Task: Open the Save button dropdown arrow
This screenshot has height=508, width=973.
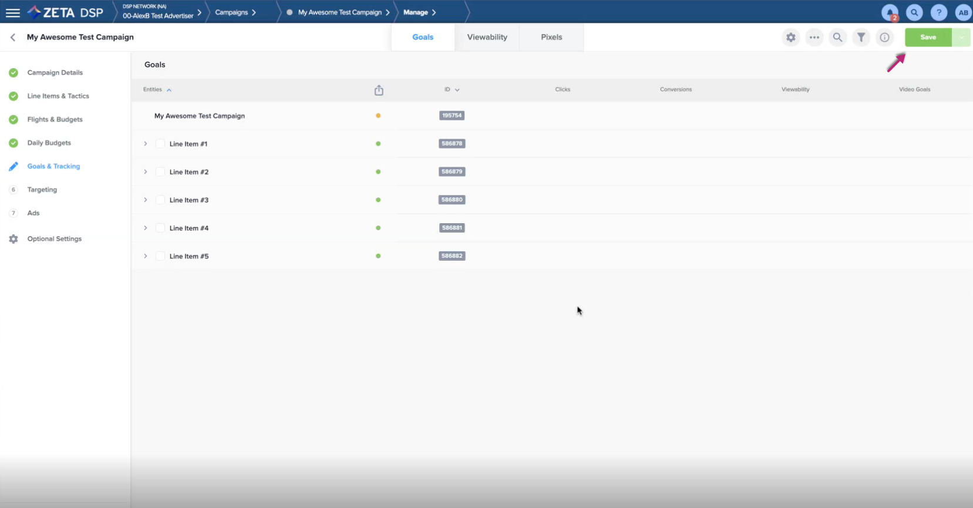Action: (x=961, y=38)
